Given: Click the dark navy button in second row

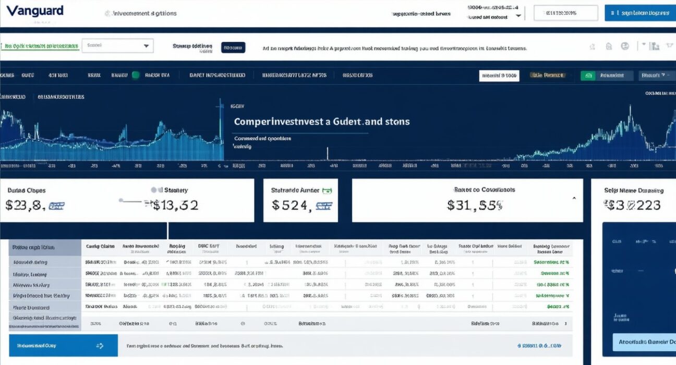Looking at the screenshot, I should 233,48.
